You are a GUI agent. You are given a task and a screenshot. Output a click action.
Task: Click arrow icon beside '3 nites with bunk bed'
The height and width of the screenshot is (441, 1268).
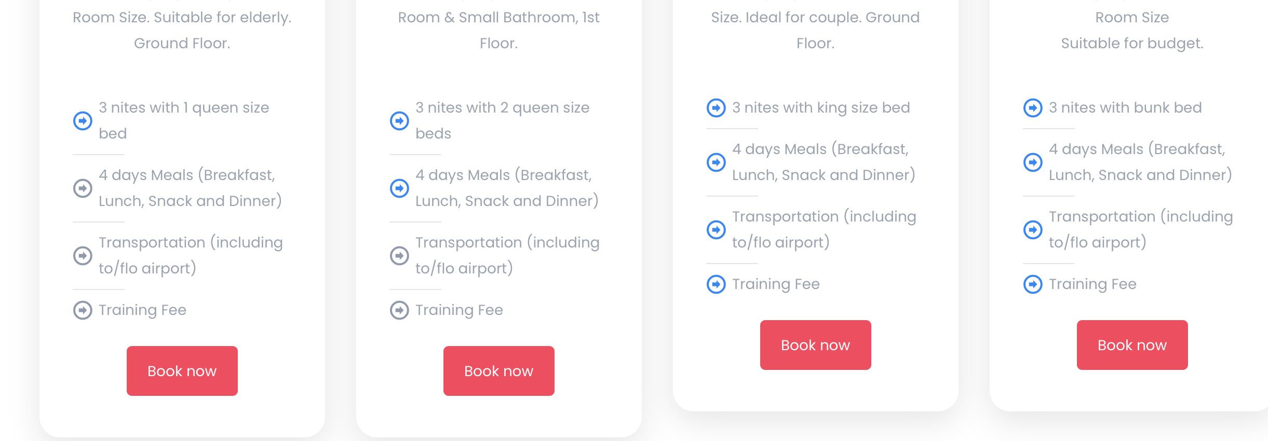[x=1033, y=108]
